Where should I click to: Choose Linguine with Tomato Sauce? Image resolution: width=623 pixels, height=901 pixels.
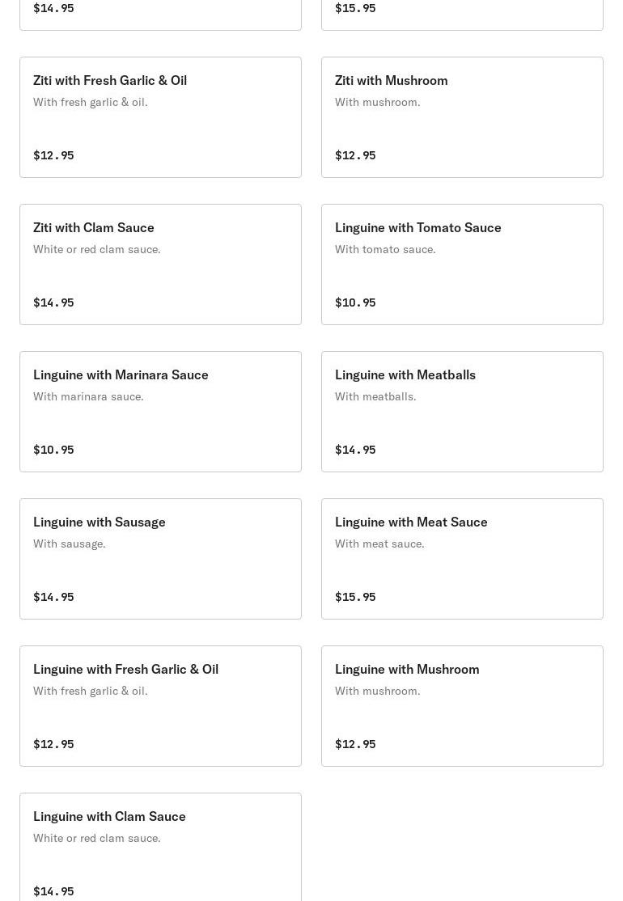pos(462,264)
